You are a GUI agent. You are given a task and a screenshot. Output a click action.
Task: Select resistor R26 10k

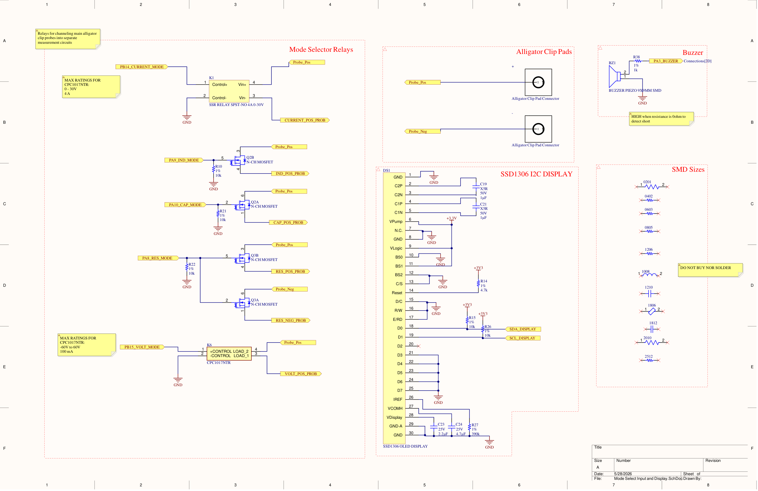coord(483,329)
